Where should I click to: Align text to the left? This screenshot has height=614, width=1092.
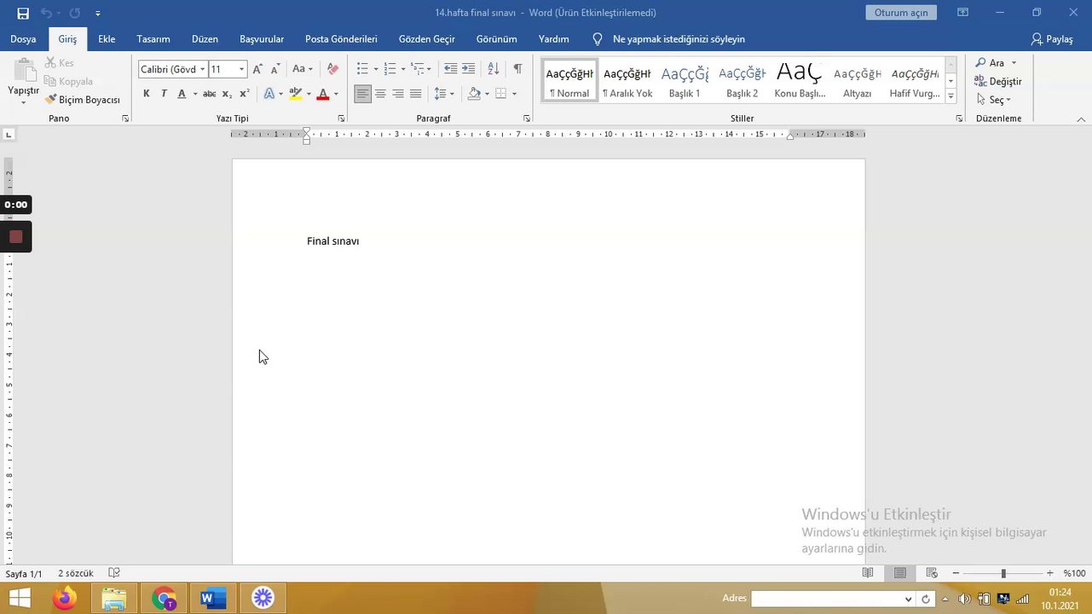tap(363, 94)
